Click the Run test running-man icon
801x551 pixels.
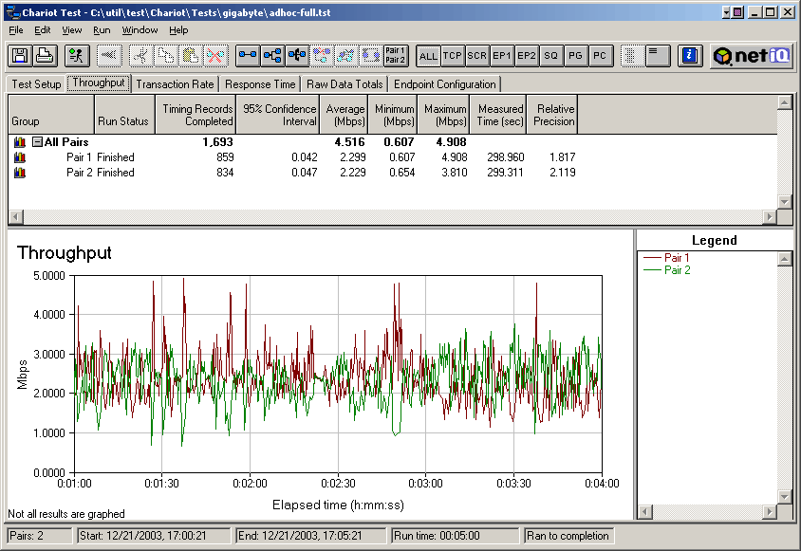click(77, 55)
